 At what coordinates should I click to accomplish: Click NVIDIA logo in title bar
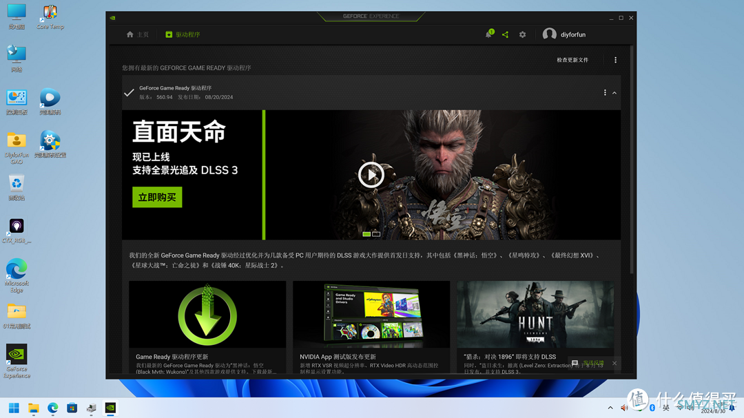click(x=112, y=18)
